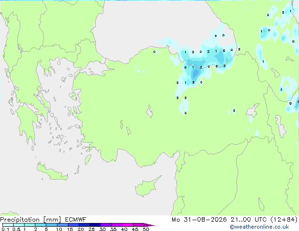Click the island of Crete on map

click(52, 172)
